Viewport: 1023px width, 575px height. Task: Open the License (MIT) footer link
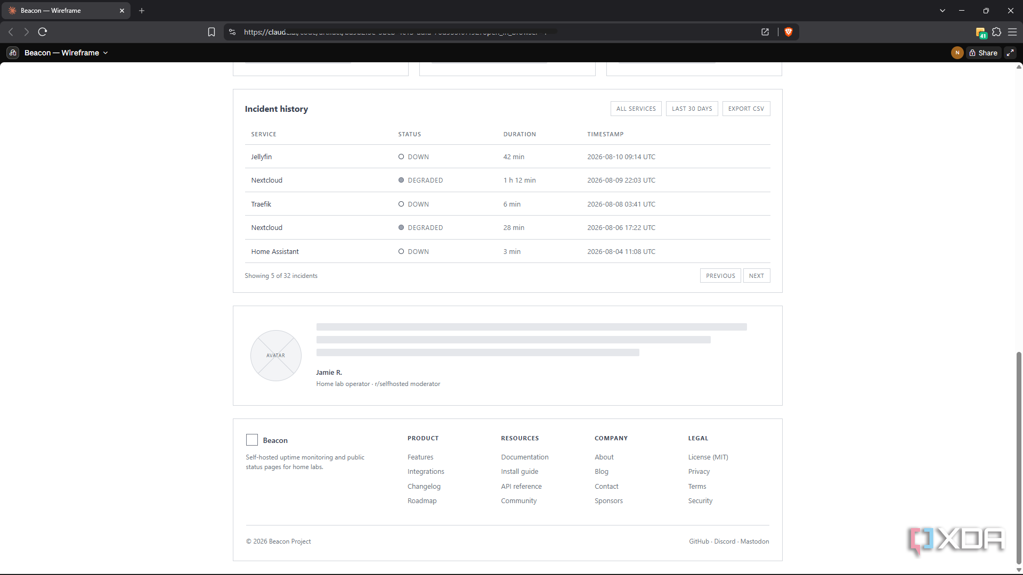tap(708, 457)
